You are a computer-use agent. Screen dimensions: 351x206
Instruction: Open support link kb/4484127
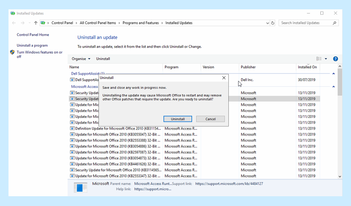tap(229, 183)
